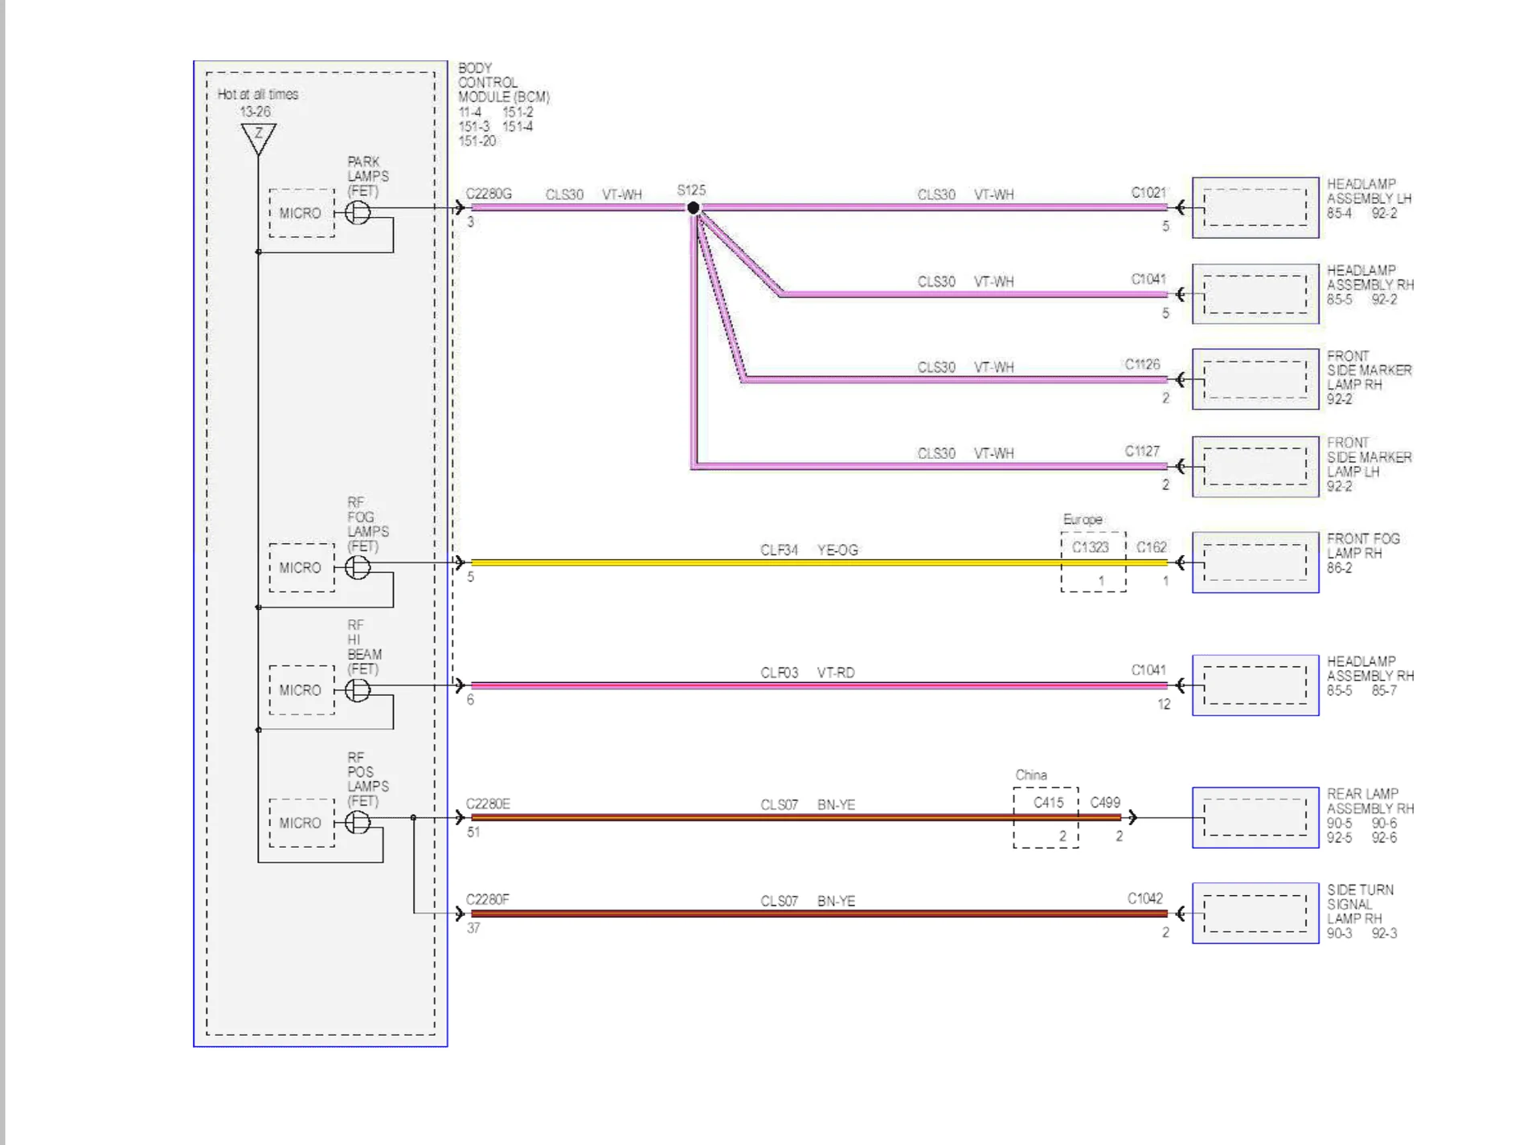
Task: Click the PARK LAMPS FET transistor symbol
Action: (358, 213)
